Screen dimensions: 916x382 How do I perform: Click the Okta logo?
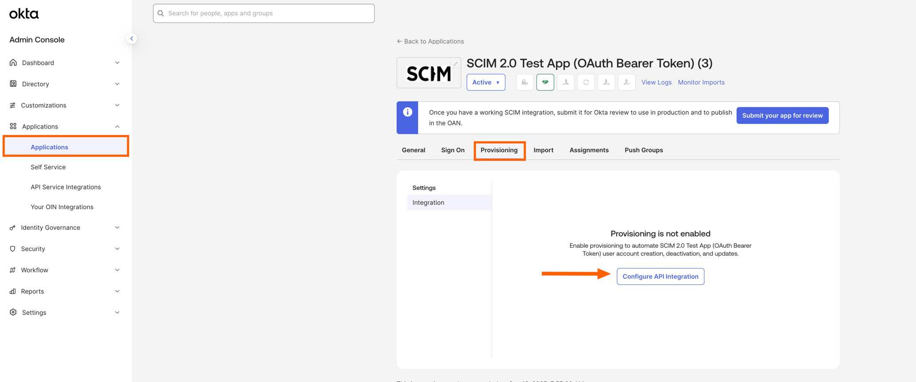tap(24, 14)
